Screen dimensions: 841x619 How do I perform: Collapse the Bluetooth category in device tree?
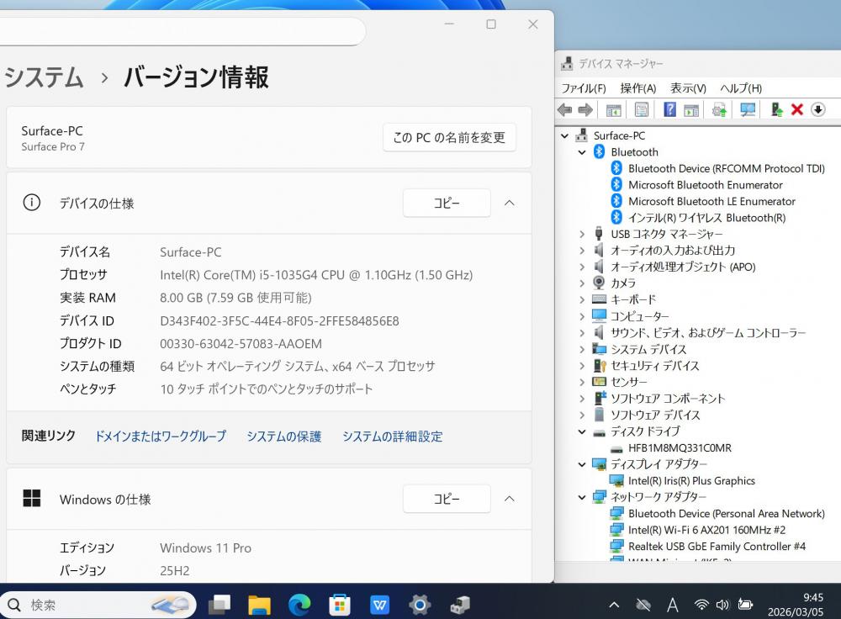point(582,152)
